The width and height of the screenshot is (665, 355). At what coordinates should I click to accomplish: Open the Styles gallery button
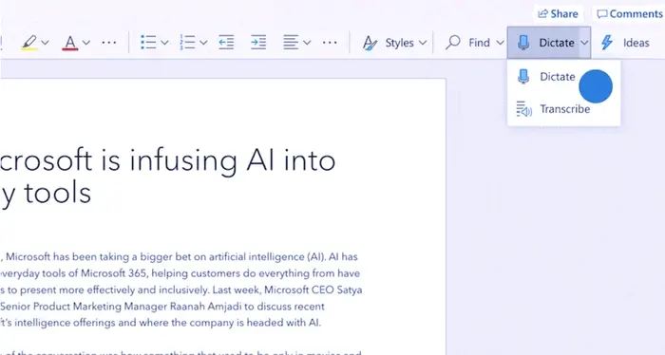click(388, 43)
